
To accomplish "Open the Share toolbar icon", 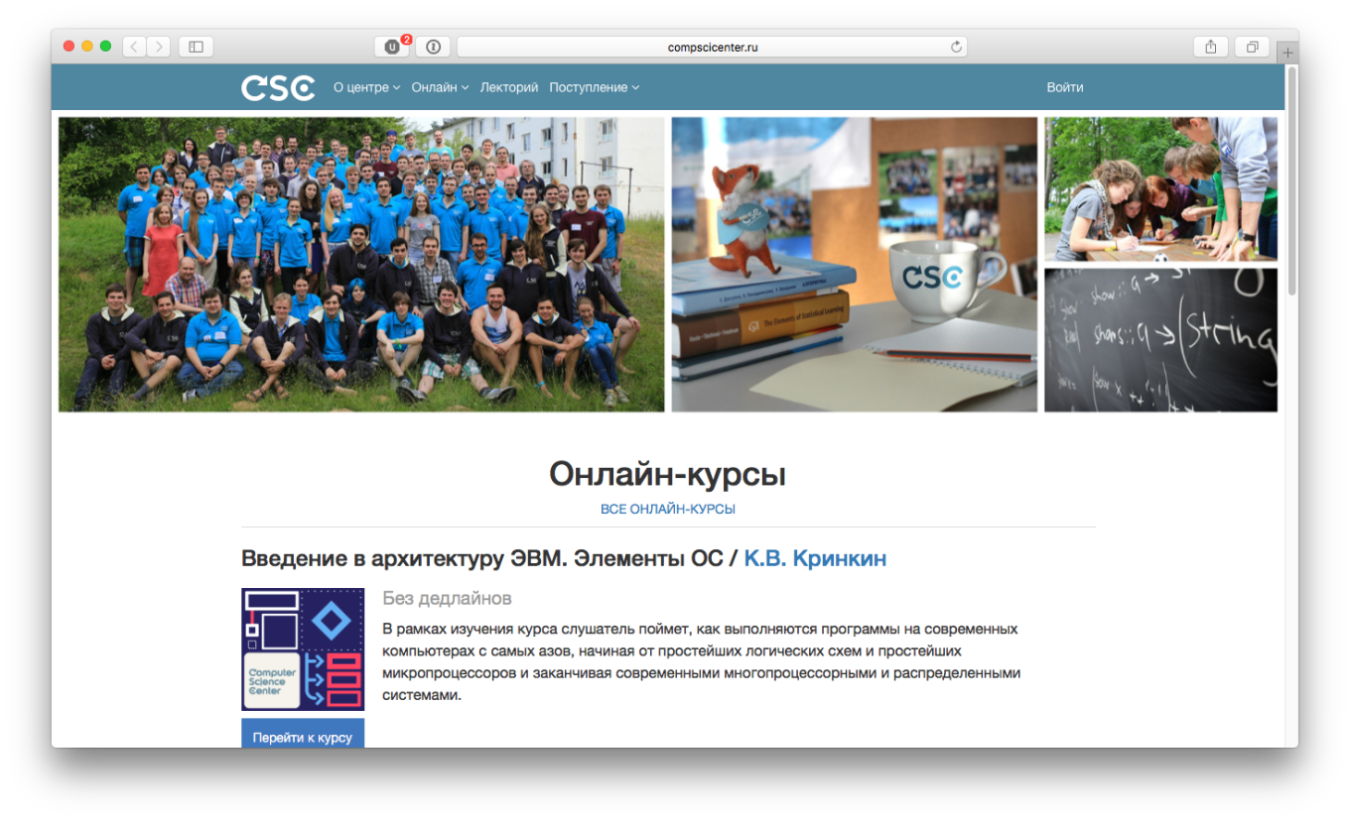I will pos(1210,47).
